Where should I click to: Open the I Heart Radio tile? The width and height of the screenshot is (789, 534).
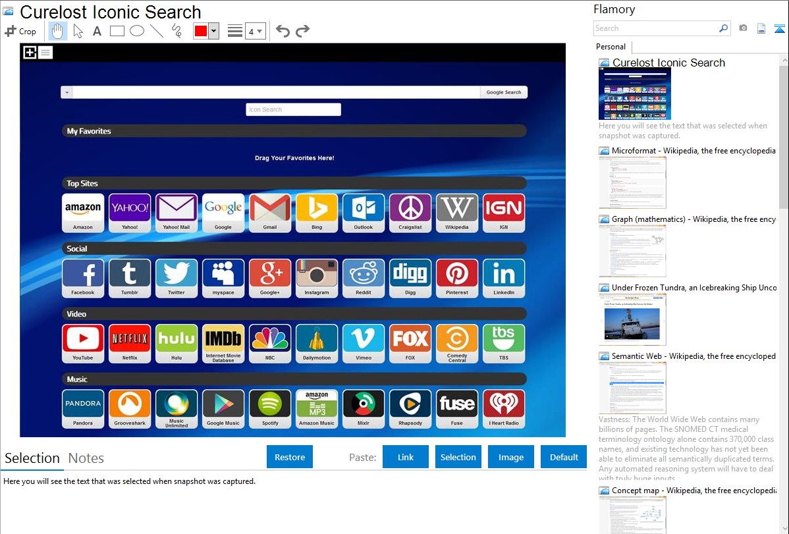point(504,409)
